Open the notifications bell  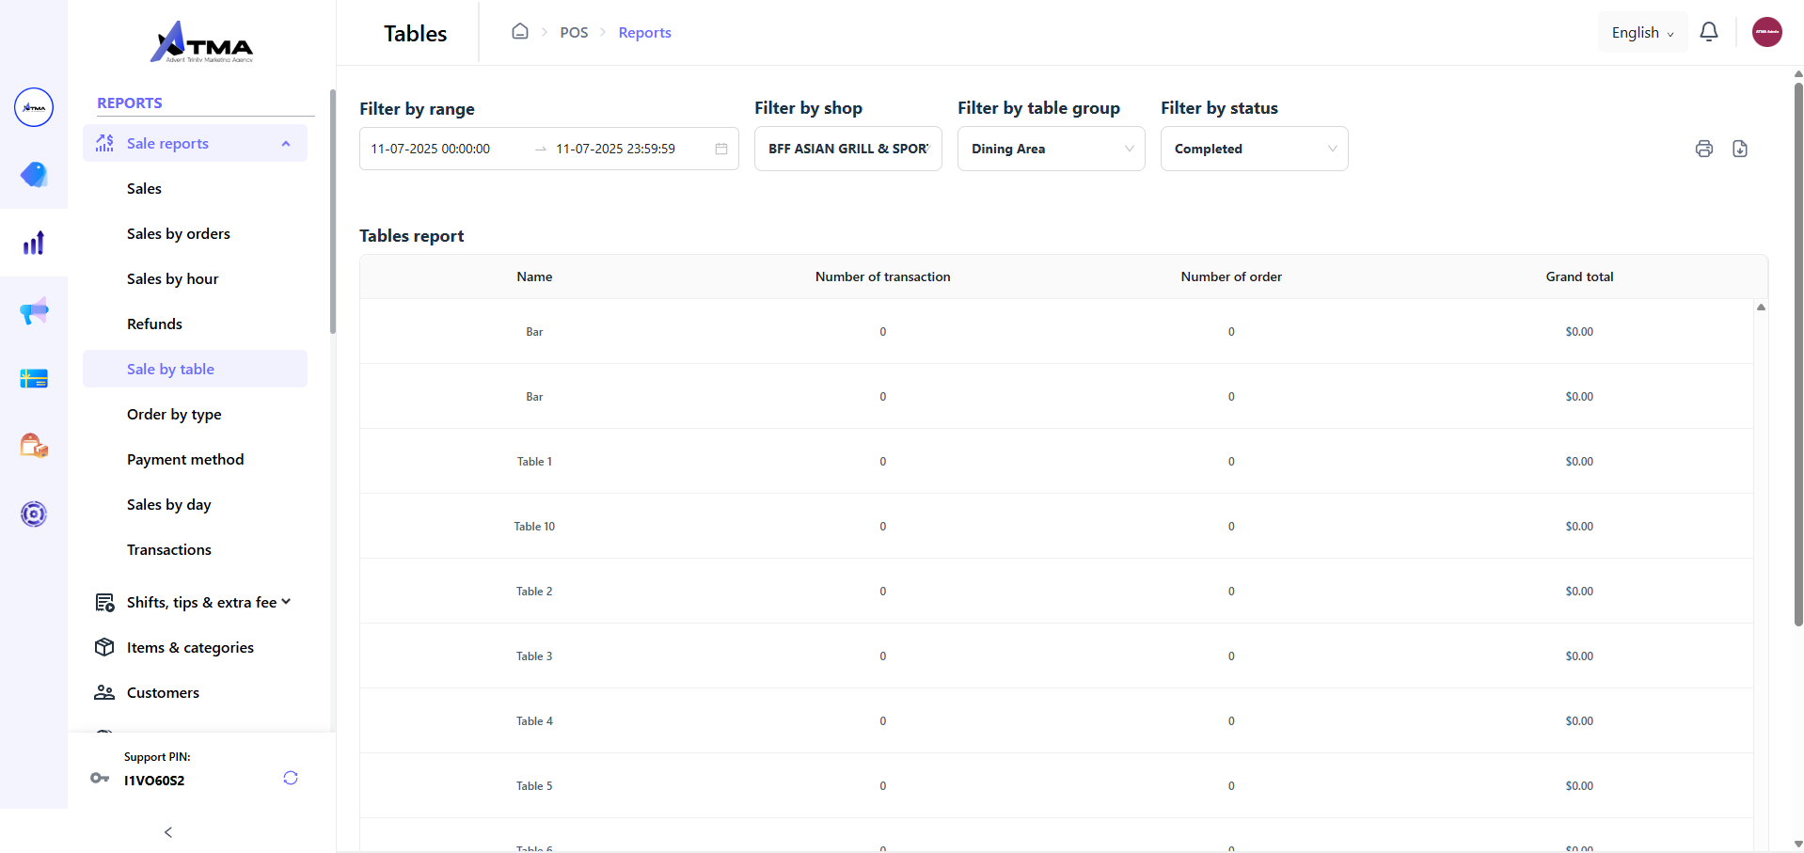click(1709, 31)
